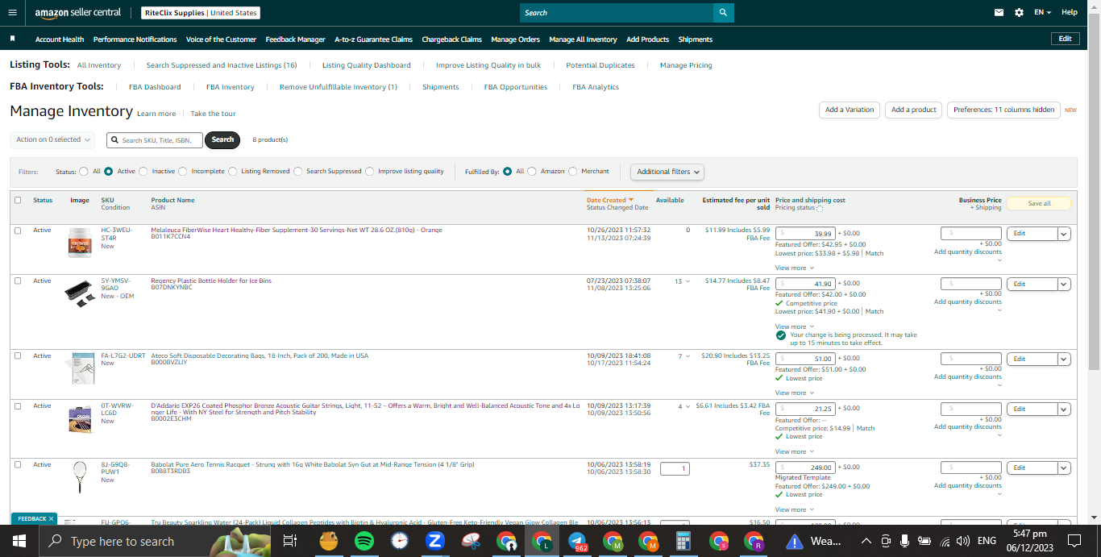Open the Babolat tennis racquet thumbnail
Screen dimensions: 1101x557
coord(80,476)
